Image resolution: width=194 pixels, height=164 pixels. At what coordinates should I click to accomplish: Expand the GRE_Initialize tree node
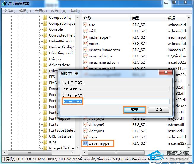click(x=40, y=136)
